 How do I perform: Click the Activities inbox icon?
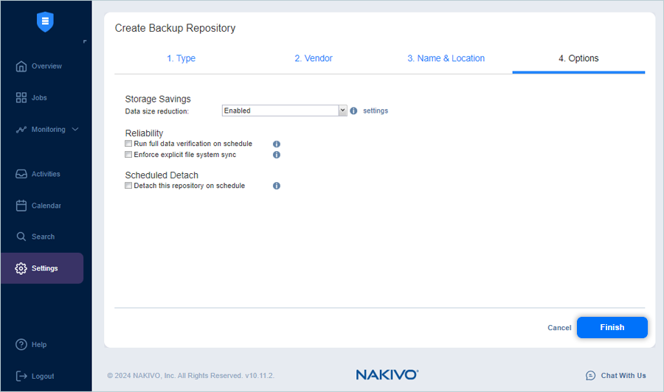coord(21,174)
